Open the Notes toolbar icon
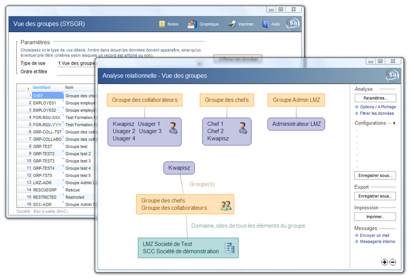The width and height of the screenshot is (410, 278). (162, 24)
